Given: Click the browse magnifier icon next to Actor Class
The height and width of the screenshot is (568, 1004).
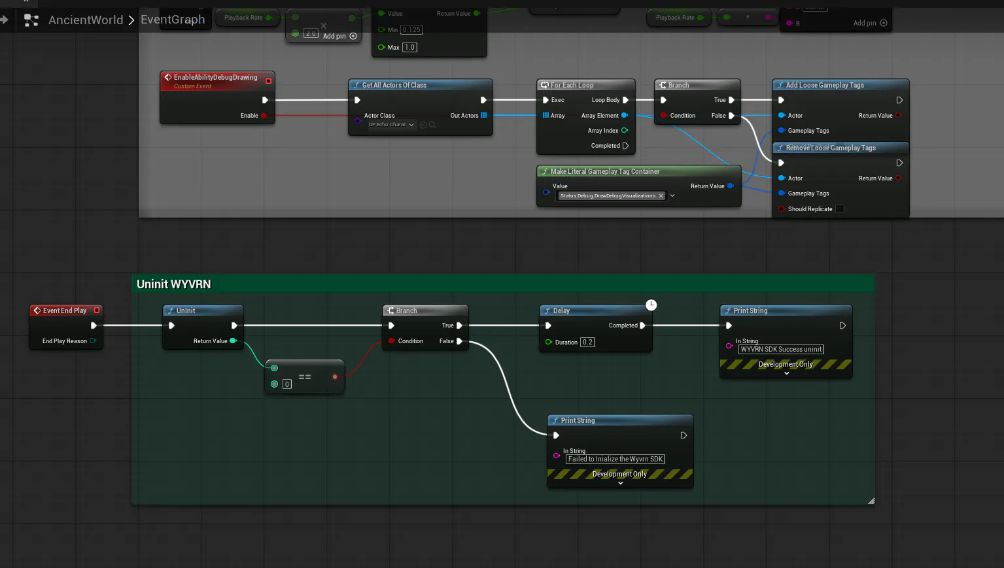Looking at the screenshot, I should click(x=432, y=125).
